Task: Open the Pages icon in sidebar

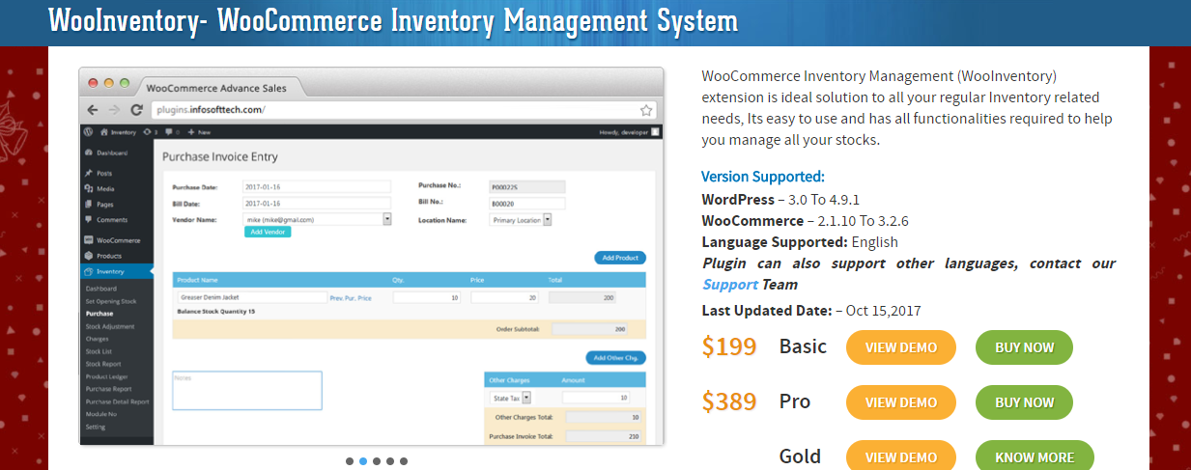Action: point(89,204)
